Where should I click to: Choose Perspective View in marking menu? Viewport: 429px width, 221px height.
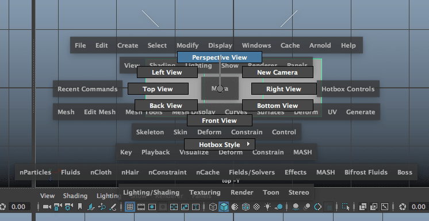click(220, 57)
